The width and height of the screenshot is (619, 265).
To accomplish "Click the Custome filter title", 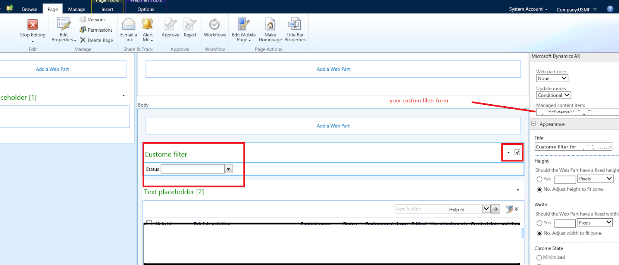I will pos(166,155).
